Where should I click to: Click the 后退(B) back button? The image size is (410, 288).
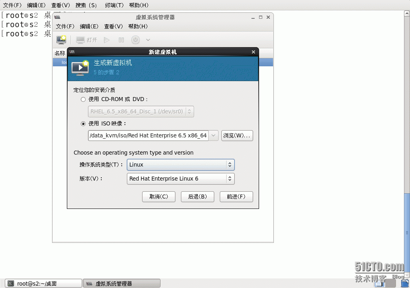click(197, 197)
